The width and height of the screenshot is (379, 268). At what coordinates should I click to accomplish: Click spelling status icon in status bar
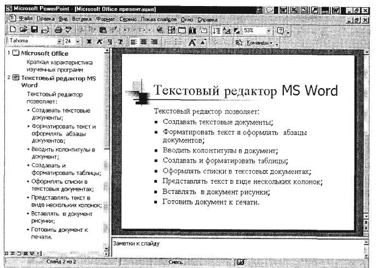(x=240, y=262)
